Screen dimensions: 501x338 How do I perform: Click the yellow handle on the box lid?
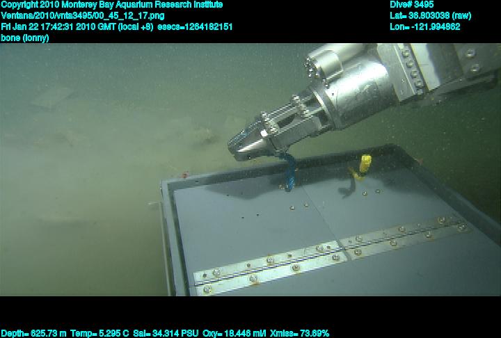point(365,164)
